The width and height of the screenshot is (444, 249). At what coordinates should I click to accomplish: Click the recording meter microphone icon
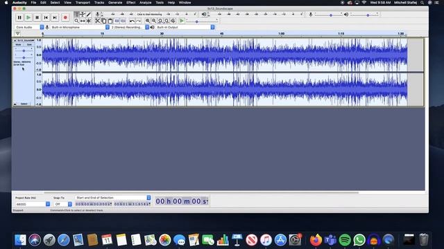click(x=97, y=14)
